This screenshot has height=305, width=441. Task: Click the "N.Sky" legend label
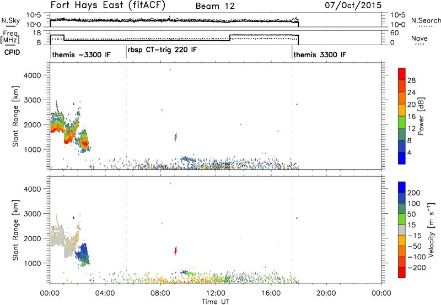click(x=10, y=20)
